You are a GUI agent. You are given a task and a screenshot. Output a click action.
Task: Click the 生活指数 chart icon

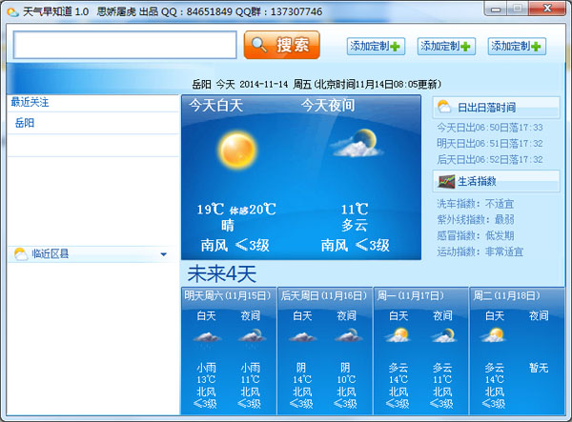click(446, 181)
